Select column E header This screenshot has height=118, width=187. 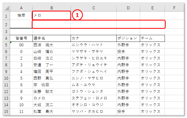(x=152, y=8)
